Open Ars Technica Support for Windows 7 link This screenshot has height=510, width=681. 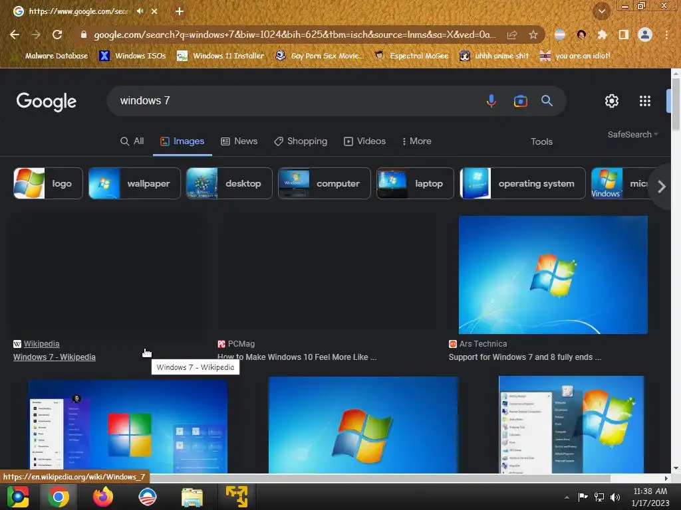click(x=525, y=357)
